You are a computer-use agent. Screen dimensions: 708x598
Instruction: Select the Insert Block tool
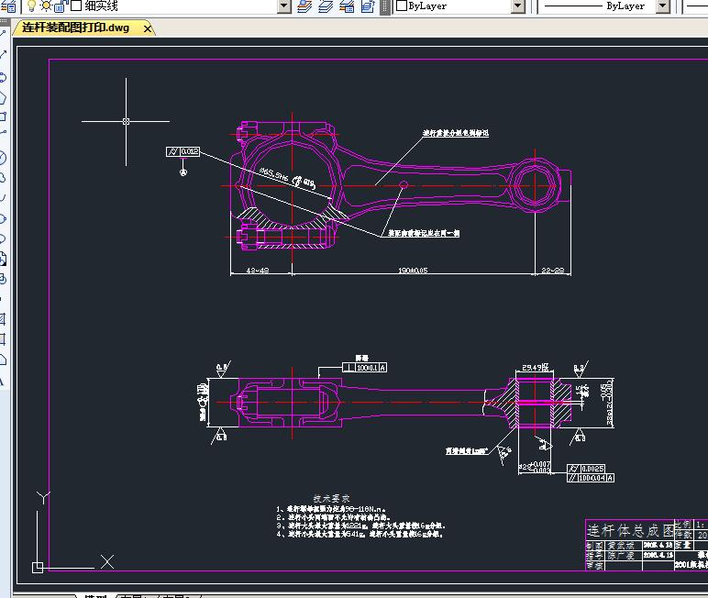3,259
